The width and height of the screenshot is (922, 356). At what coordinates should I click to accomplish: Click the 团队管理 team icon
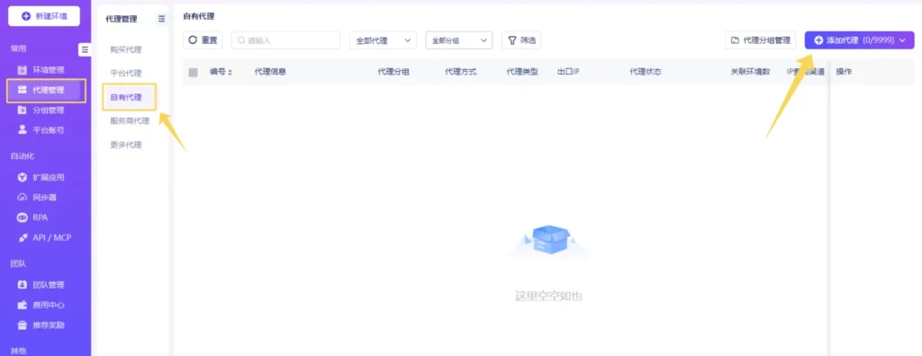[x=23, y=285]
